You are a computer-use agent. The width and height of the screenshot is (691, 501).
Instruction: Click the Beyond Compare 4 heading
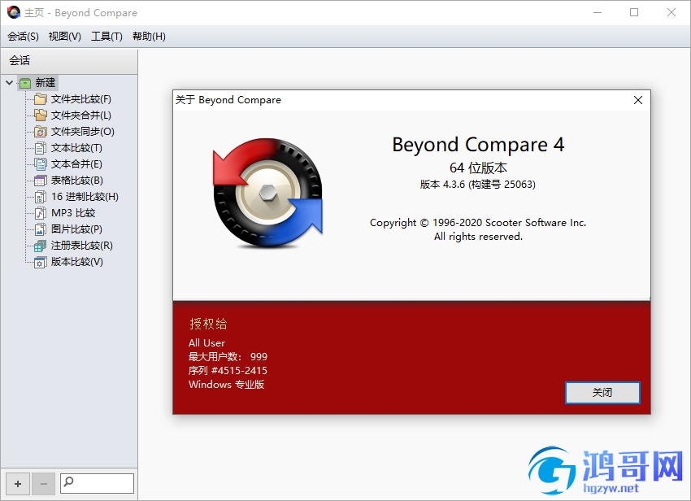pyautogui.click(x=478, y=145)
